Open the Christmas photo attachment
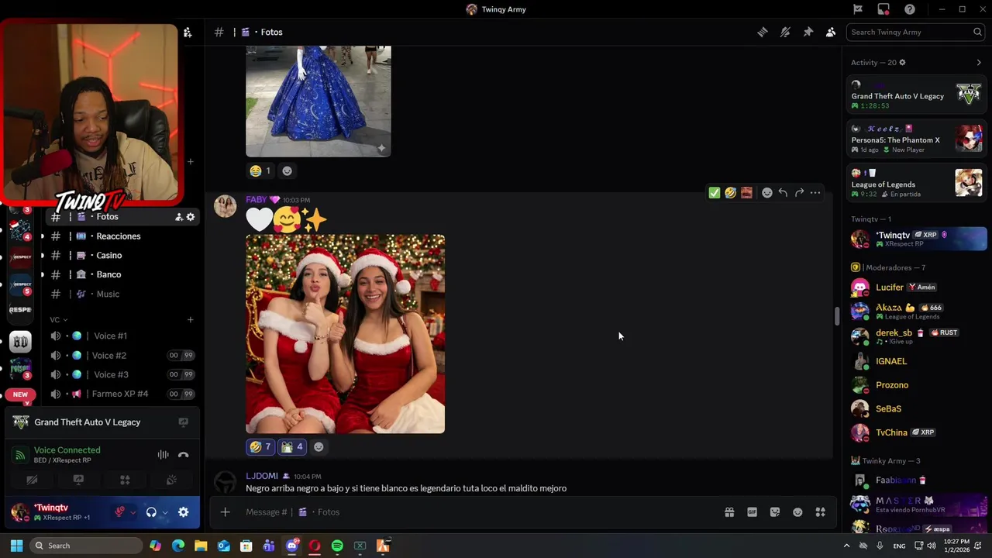 point(345,334)
